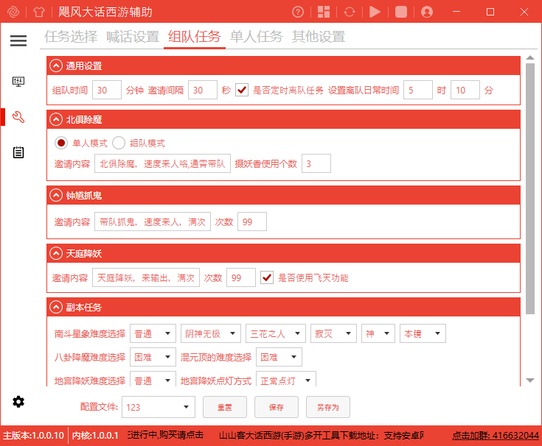The width and height of the screenshot is (542, 446).
Task: Click the scrollbar down arrow
Action: (x=530, y=380)
